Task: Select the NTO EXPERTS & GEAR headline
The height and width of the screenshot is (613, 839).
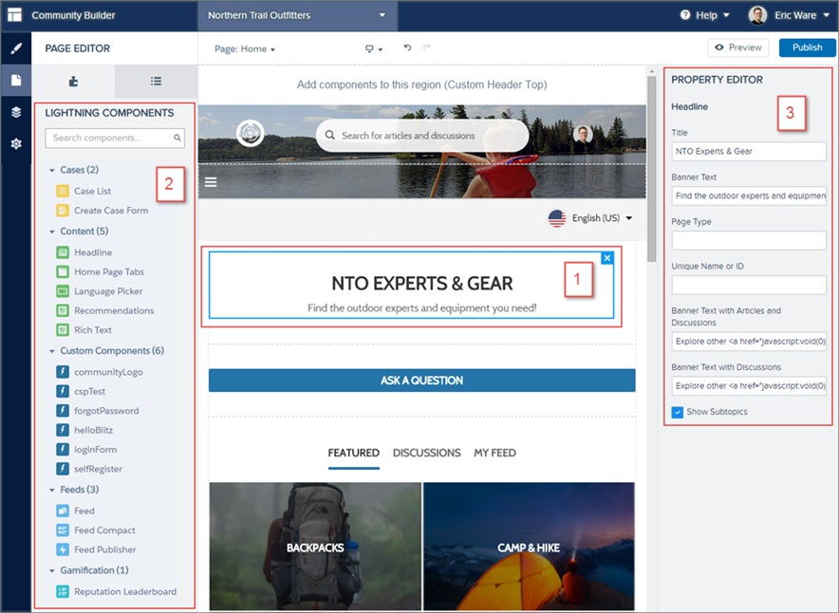Action: [422, 284]
